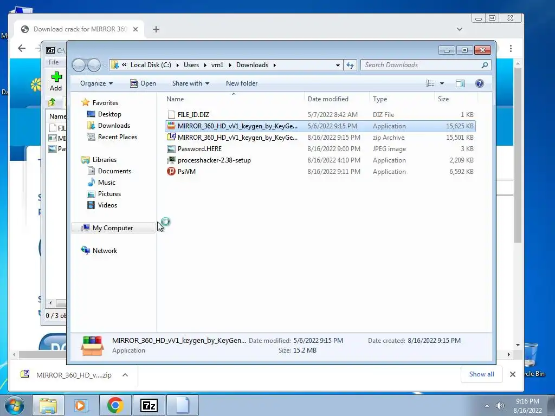
Task: Click New folder in the toolbar
Action: [x=242, y=83]
